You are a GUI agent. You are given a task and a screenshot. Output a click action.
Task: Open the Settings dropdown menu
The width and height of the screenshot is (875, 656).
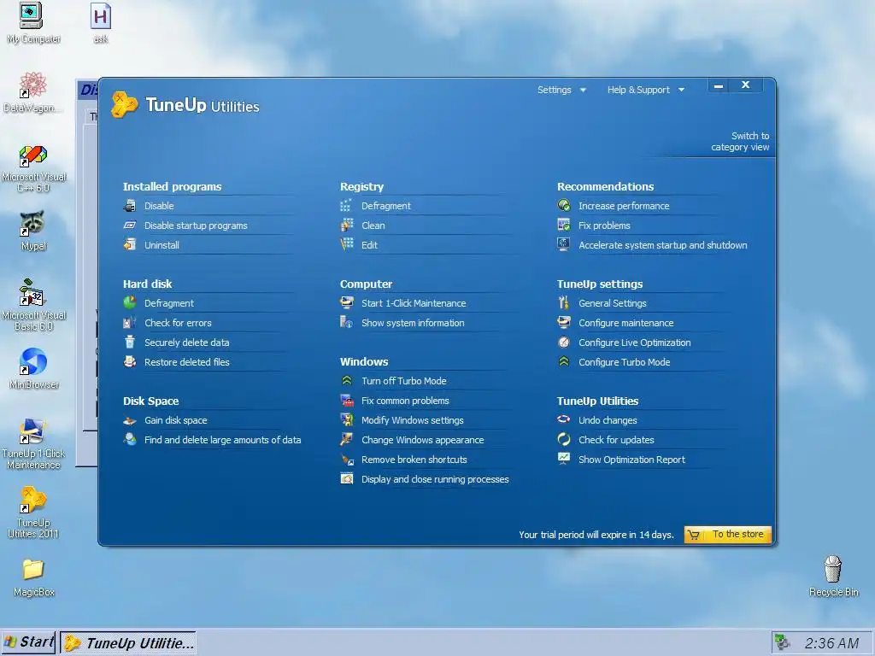click(x=561, y=90)
